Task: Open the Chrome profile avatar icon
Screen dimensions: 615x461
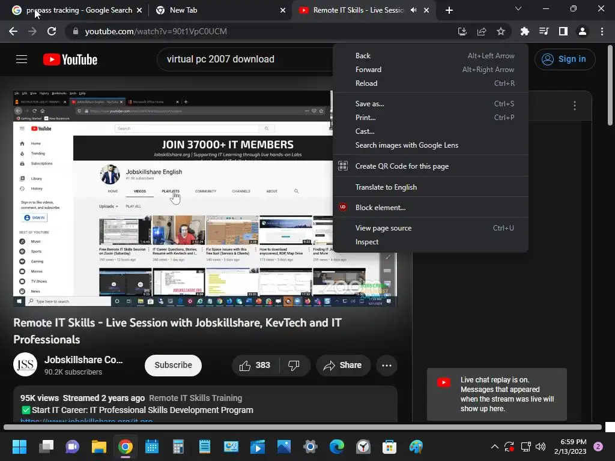Action: coord(583,31)
